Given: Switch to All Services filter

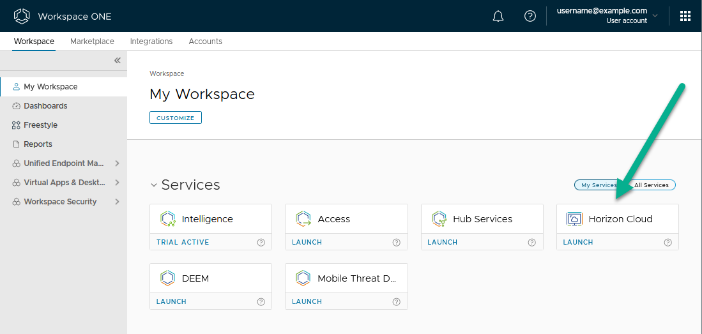Looking at the screenshot, I should [652, 185].
